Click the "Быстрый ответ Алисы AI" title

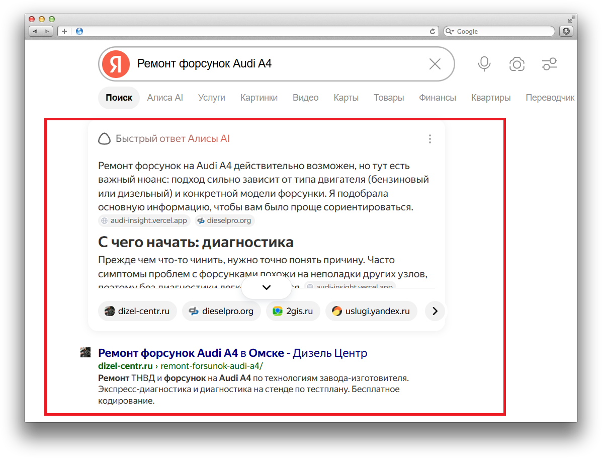(x=173, y=139)
